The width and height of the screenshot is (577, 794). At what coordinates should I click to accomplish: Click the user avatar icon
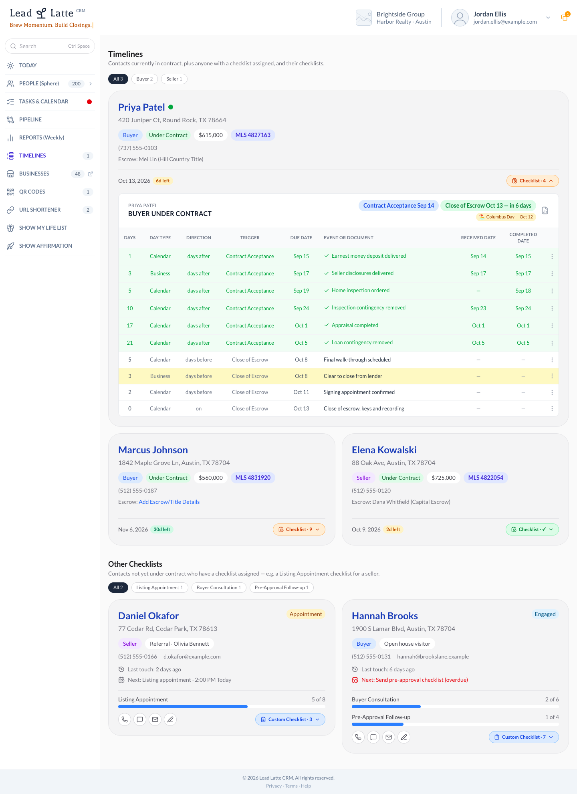coord(460,18)
